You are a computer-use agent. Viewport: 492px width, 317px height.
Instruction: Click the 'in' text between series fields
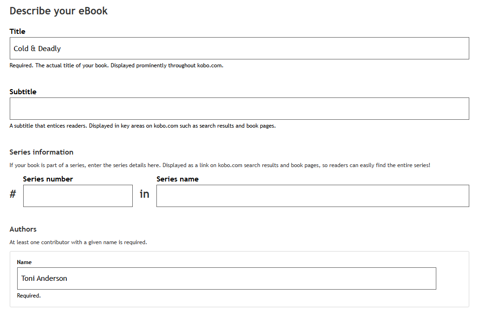(144, 194)
